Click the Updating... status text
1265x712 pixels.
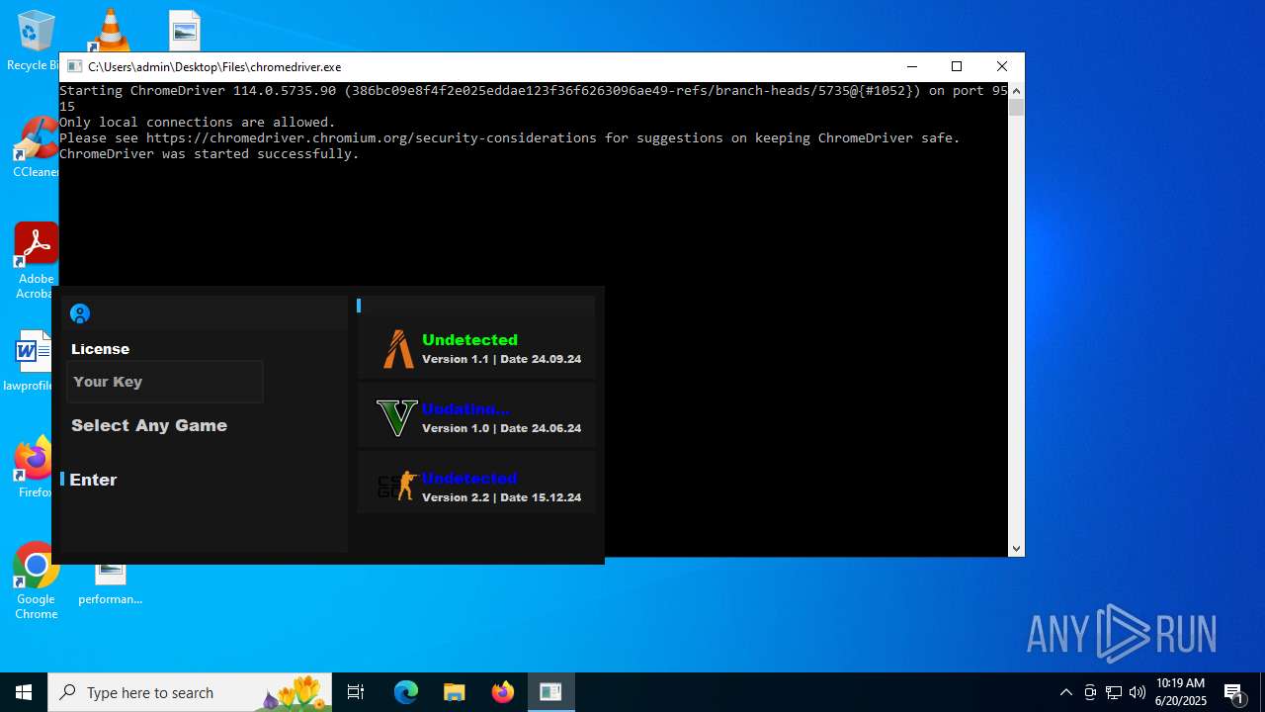(465, 408)
